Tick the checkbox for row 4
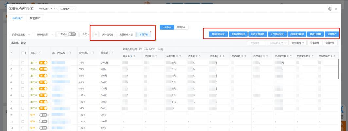 click(23, 82)
